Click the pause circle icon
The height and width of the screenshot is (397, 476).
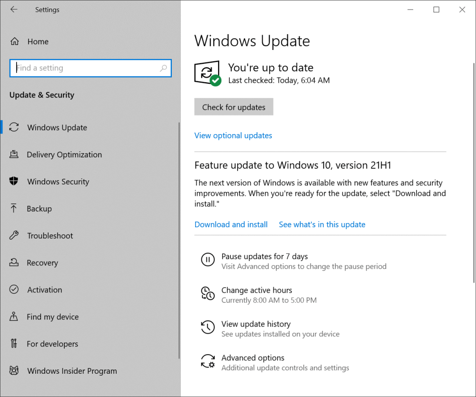point(208,260)
